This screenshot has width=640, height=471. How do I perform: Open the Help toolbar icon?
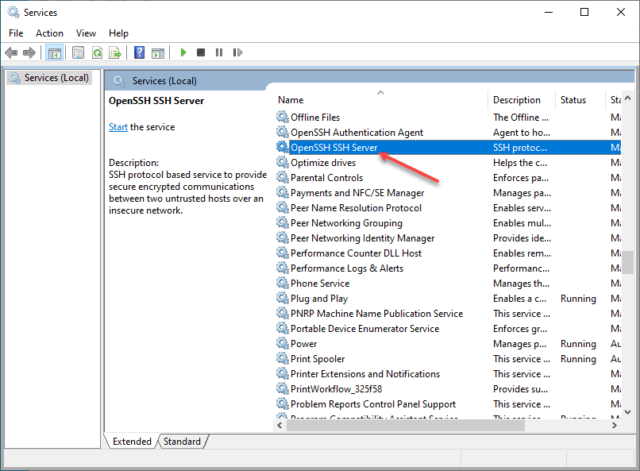click(x=139, y=52)
